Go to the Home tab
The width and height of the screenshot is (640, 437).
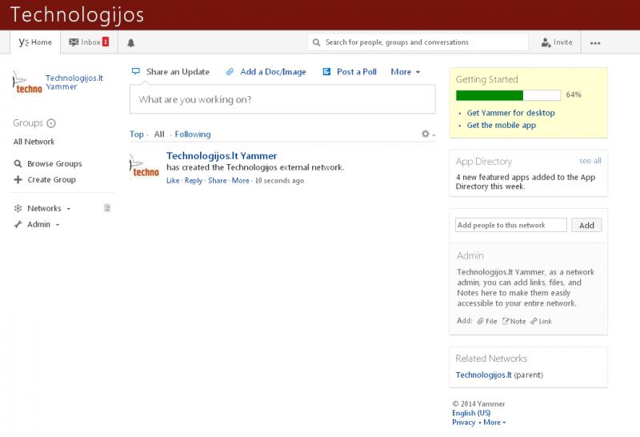tap(35, 42)
